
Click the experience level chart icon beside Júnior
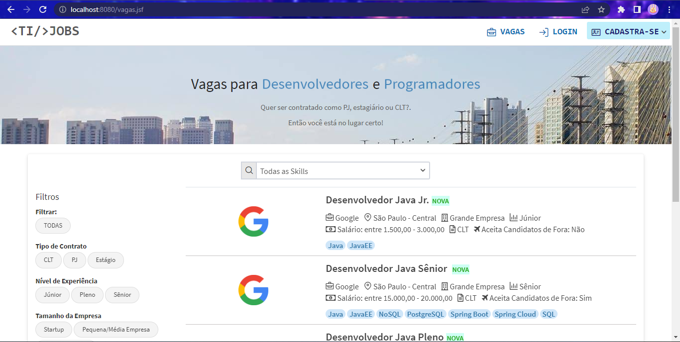tap(513, 218)
